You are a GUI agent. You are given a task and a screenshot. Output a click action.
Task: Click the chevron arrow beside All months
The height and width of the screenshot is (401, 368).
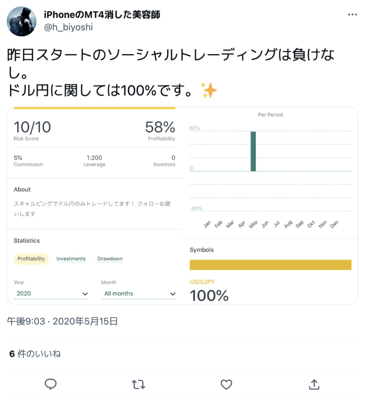pos(173,294)
